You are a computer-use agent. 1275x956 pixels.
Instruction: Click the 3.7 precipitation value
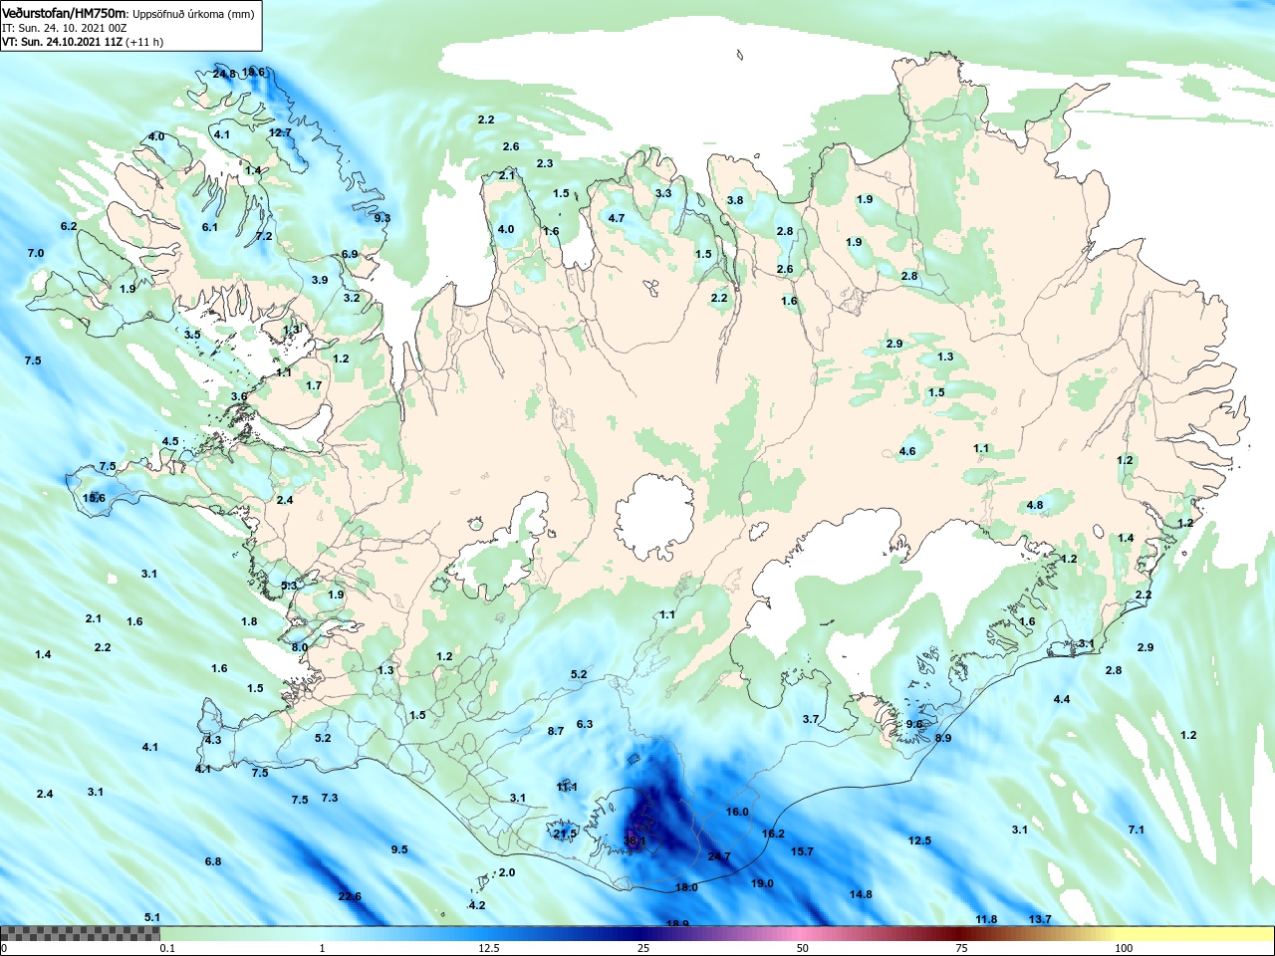pos(811,719)
